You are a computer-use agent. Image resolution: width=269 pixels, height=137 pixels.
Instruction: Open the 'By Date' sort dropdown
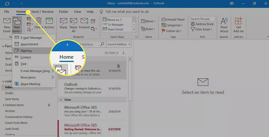[x=112, y=53]
